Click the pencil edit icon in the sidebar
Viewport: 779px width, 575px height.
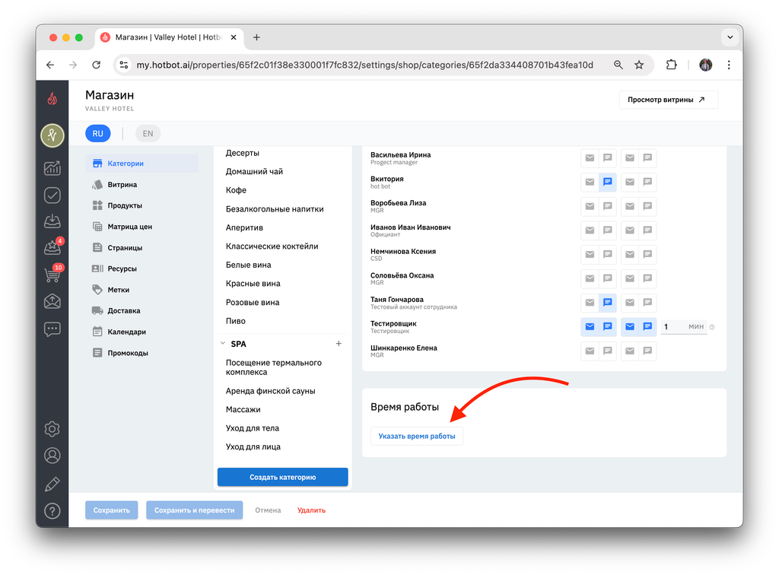pyautogui.click(x=52, y=484)
